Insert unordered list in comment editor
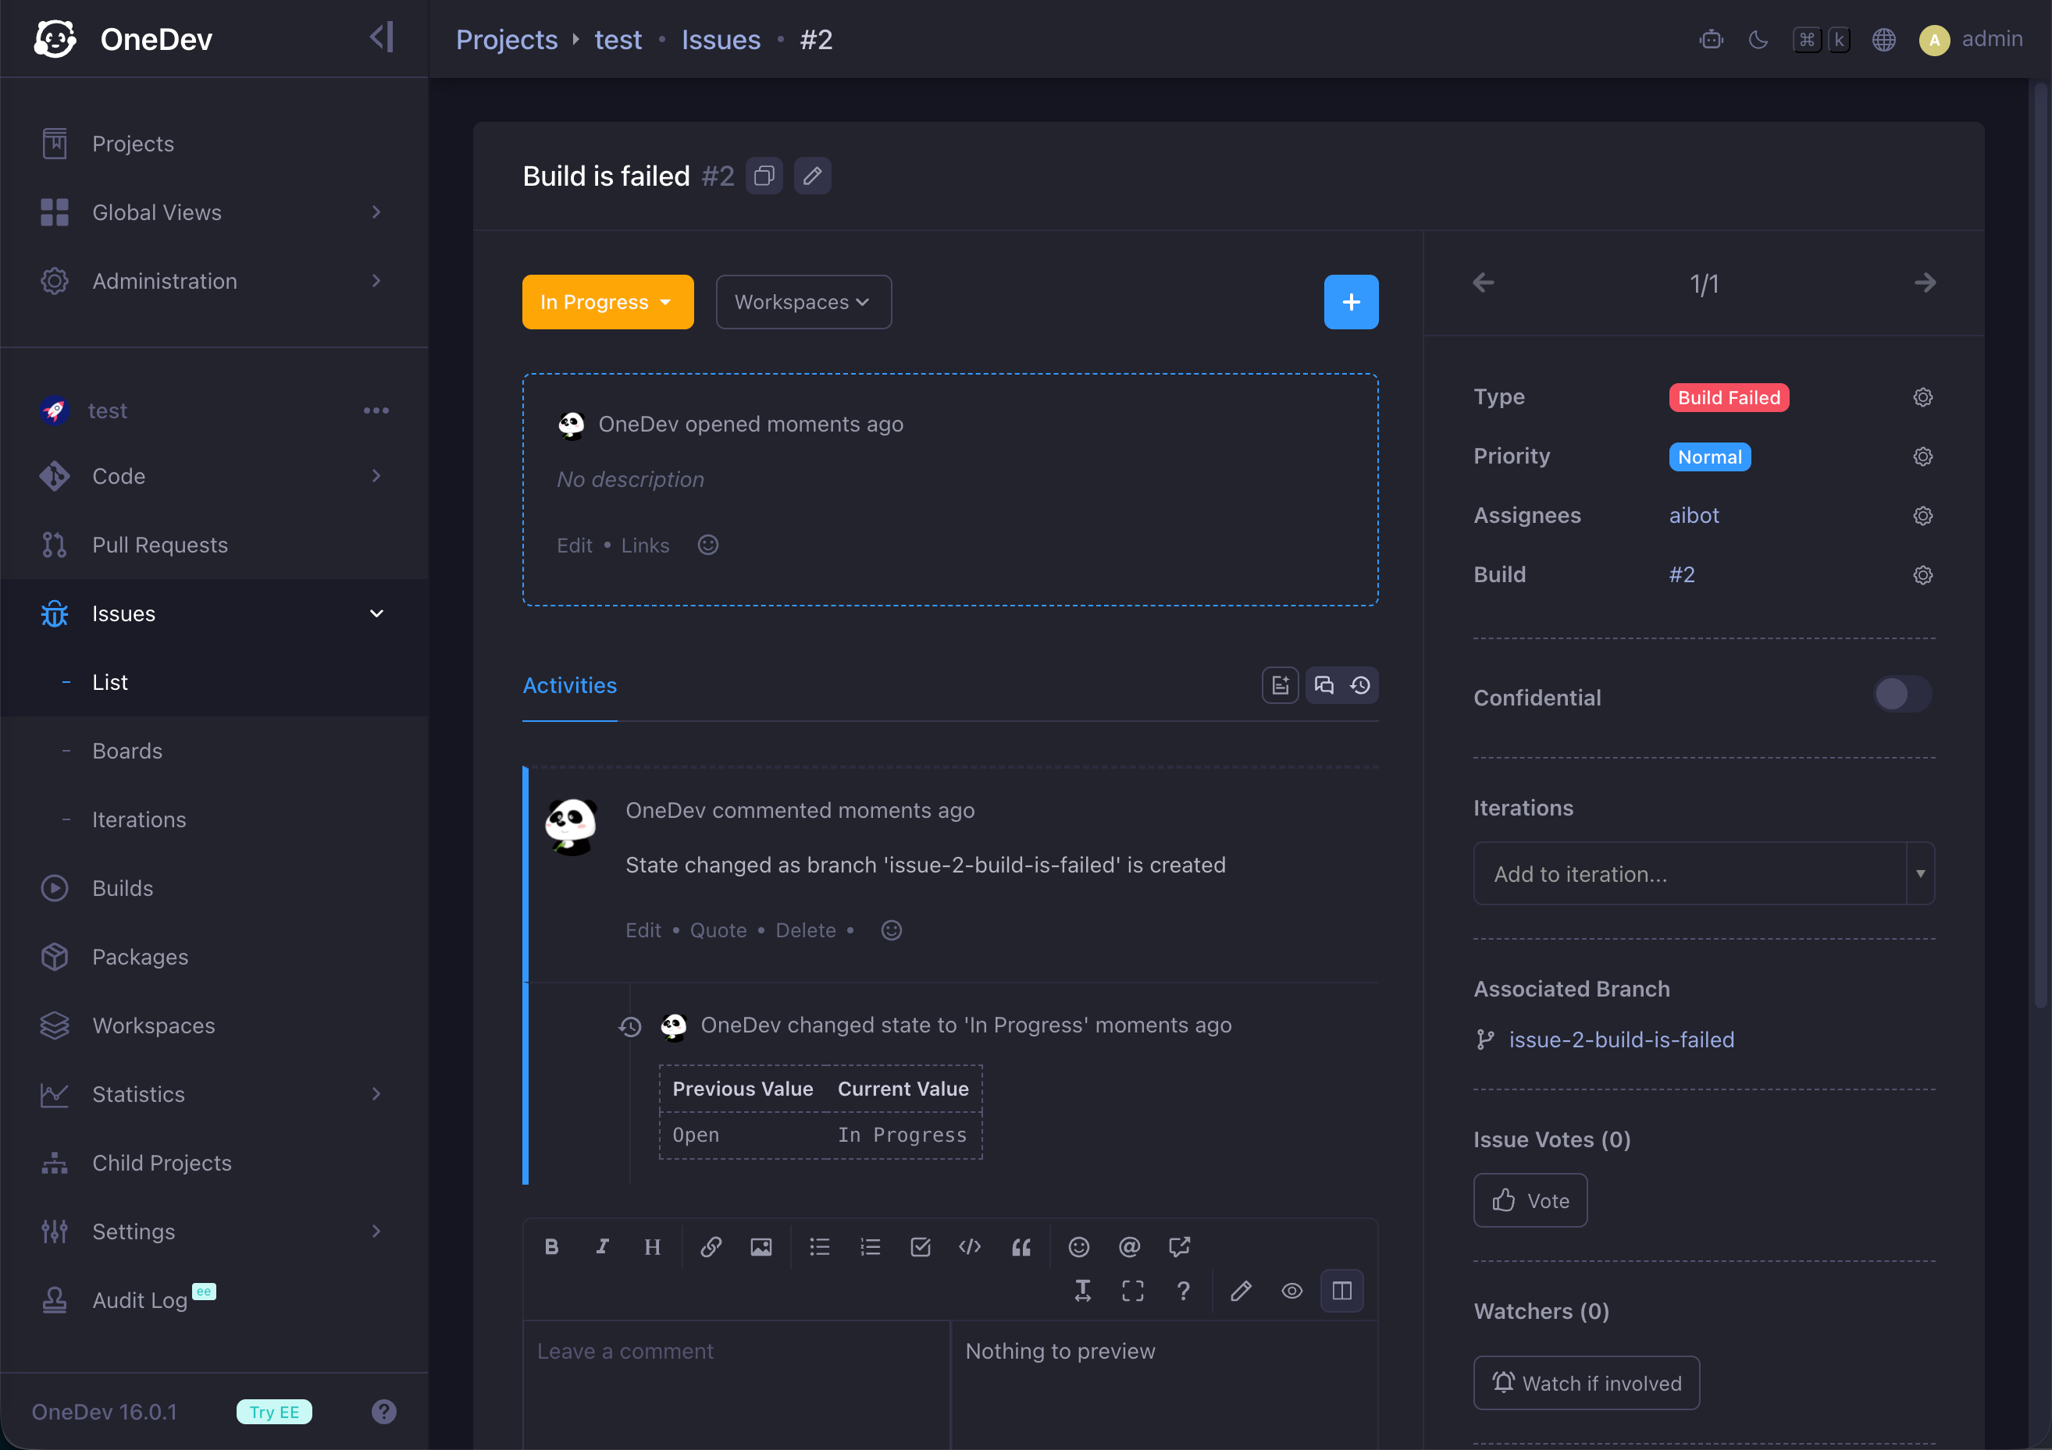The image size is (2052, 1450). [820, 1246]
